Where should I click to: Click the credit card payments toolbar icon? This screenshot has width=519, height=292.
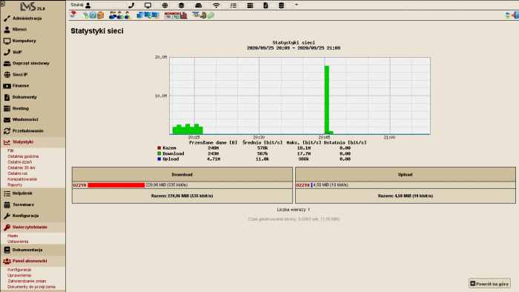196,15
